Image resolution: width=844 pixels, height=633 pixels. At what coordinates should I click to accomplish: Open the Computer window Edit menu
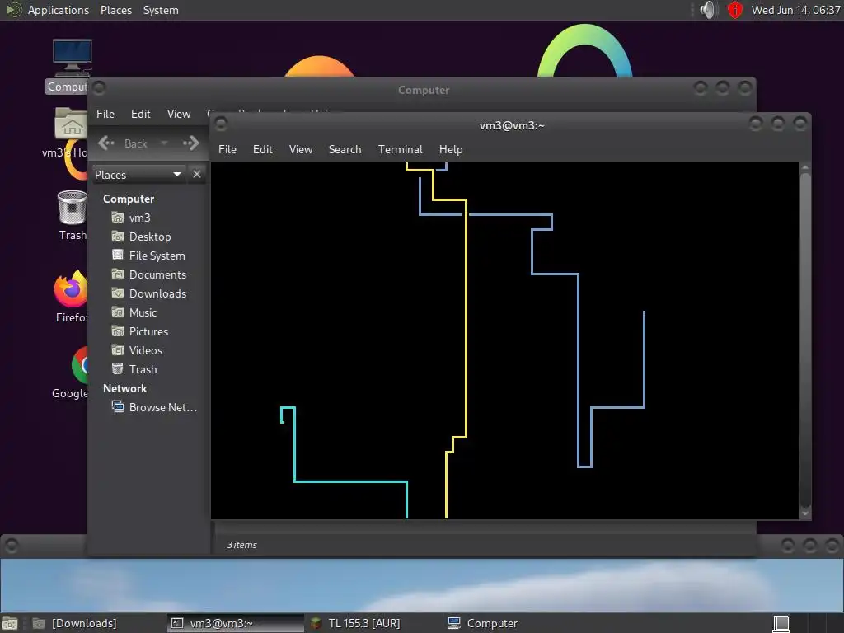[x=140, y=114]
